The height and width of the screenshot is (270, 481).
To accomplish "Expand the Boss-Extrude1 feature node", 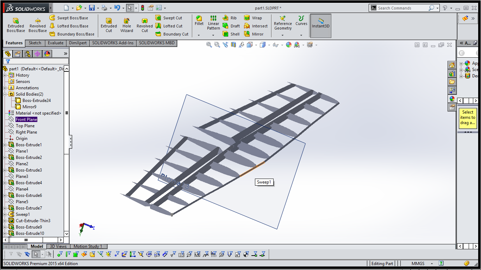I will [5, 145].
